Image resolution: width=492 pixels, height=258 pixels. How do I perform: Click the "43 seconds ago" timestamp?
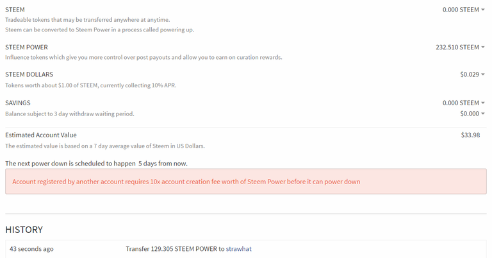tap(32, 248)
